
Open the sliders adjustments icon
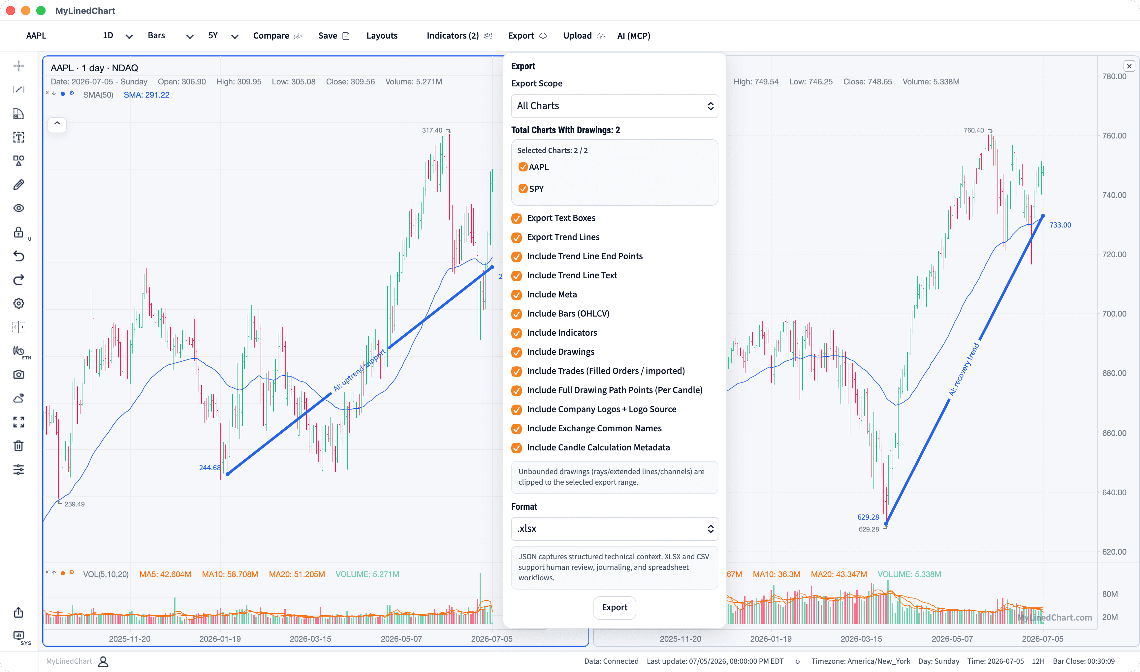tap(18, 470)
